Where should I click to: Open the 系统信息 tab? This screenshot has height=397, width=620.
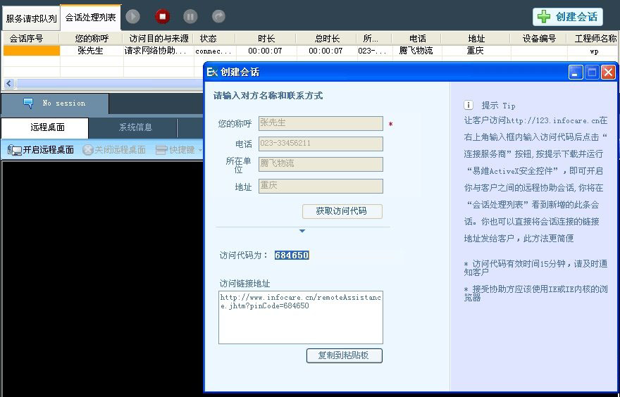135,127
